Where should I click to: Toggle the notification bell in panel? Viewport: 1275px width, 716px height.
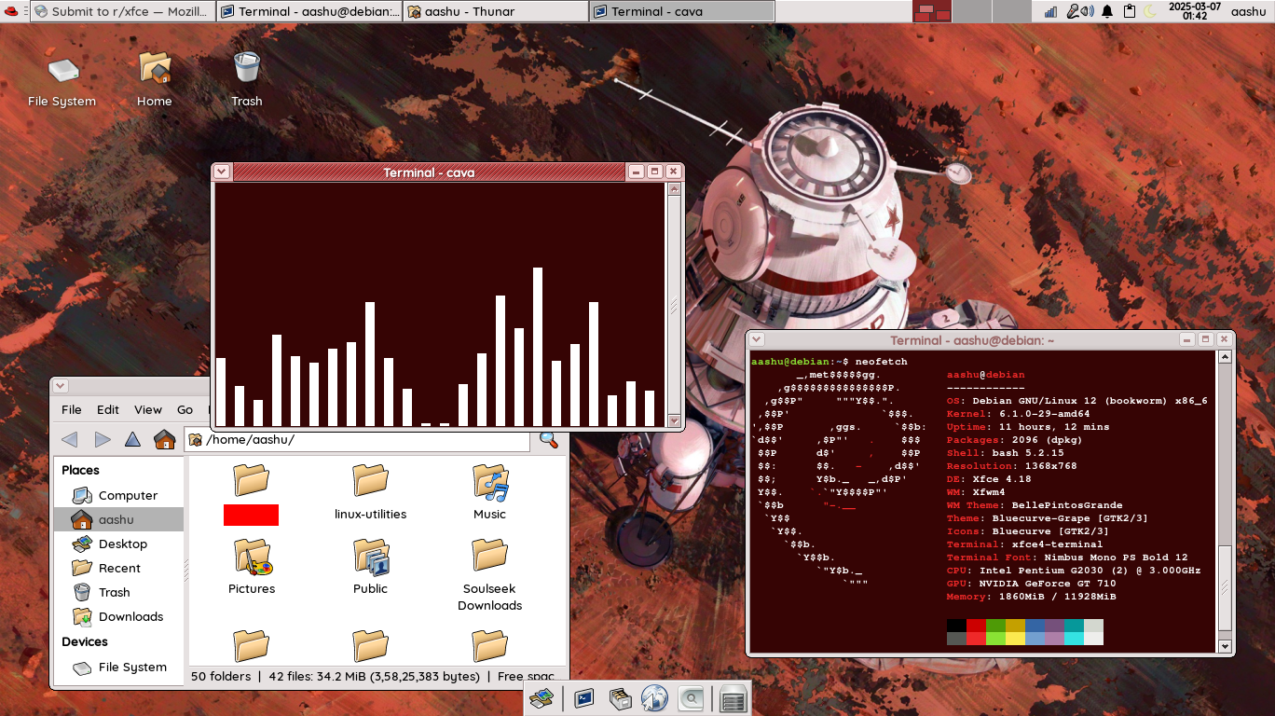coord(1107,11)
